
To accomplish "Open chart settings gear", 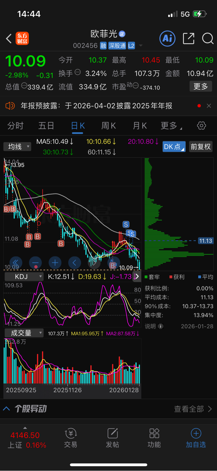I will coord(201,126).
